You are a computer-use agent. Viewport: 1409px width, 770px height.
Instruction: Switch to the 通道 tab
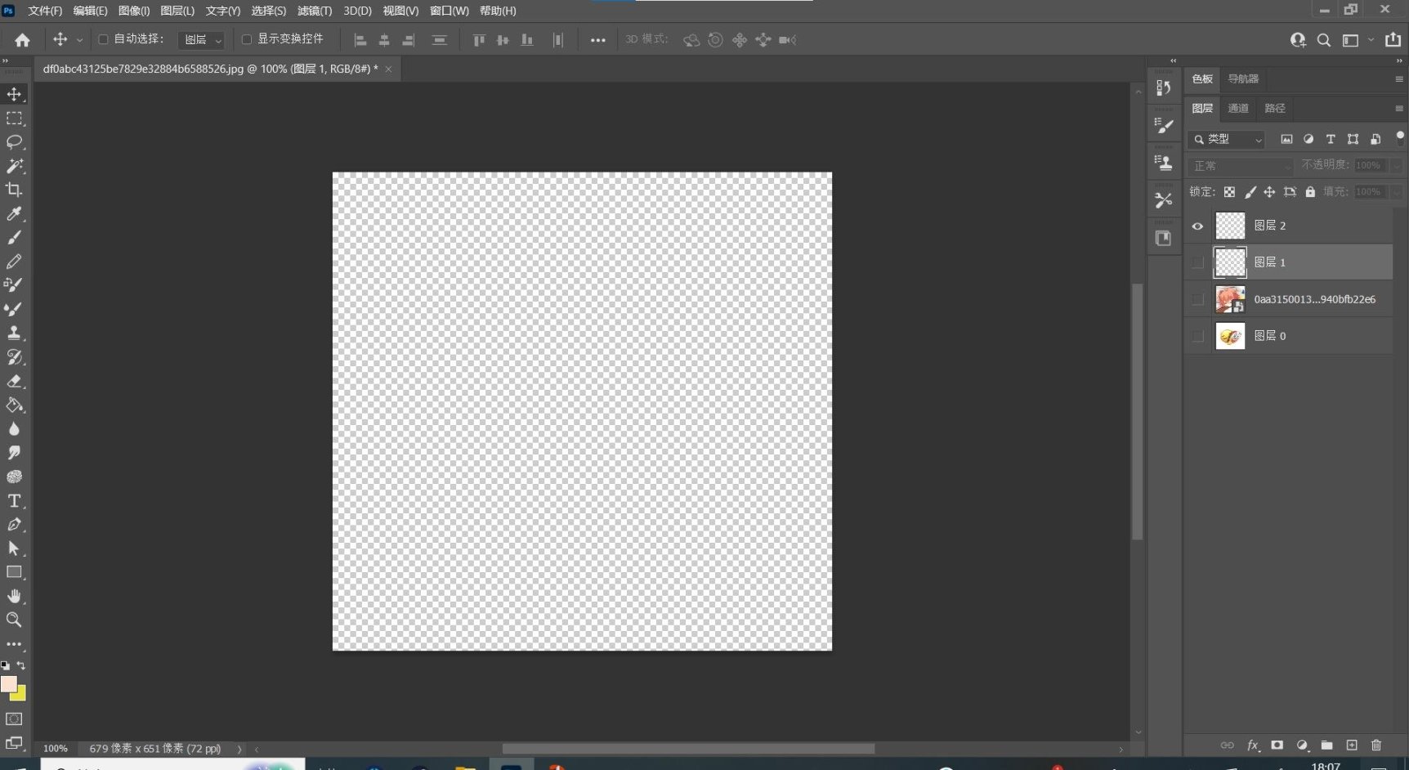pos(1238,109)
